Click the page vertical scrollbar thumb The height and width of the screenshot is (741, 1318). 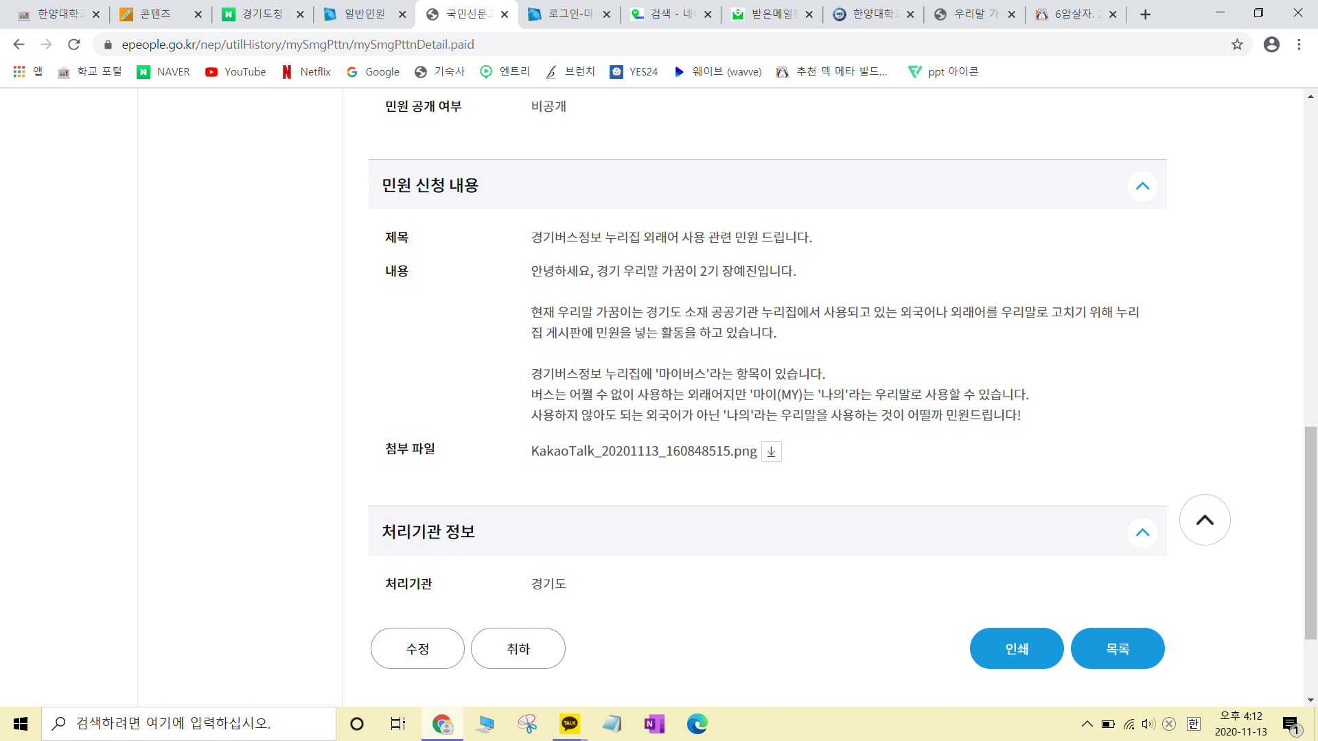pos(1310,532)
